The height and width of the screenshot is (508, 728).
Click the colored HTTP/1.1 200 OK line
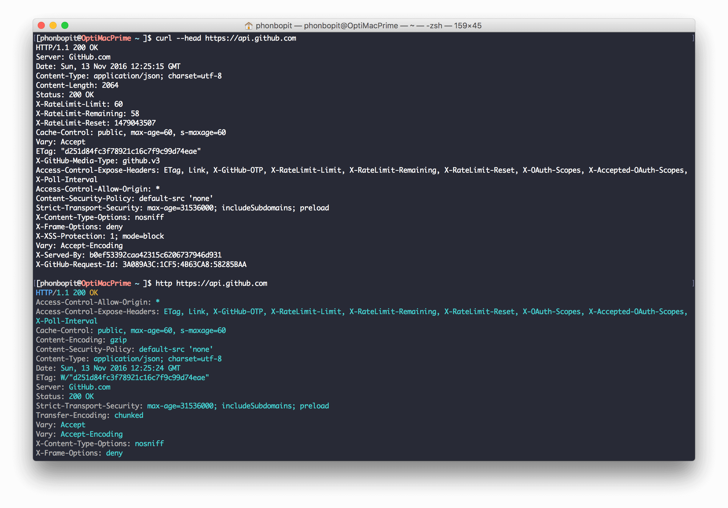[x=67, y=293]
